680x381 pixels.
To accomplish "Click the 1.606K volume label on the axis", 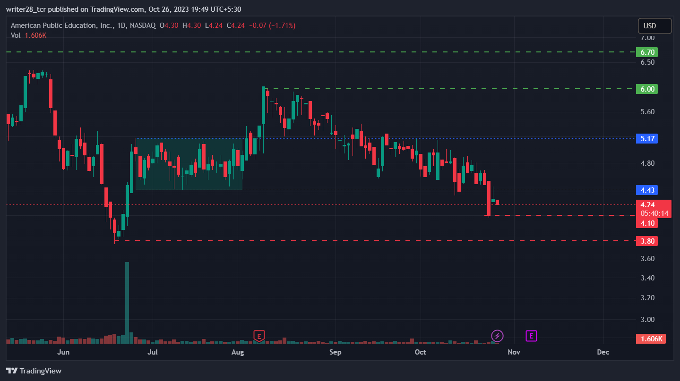I will pos(651,339).
